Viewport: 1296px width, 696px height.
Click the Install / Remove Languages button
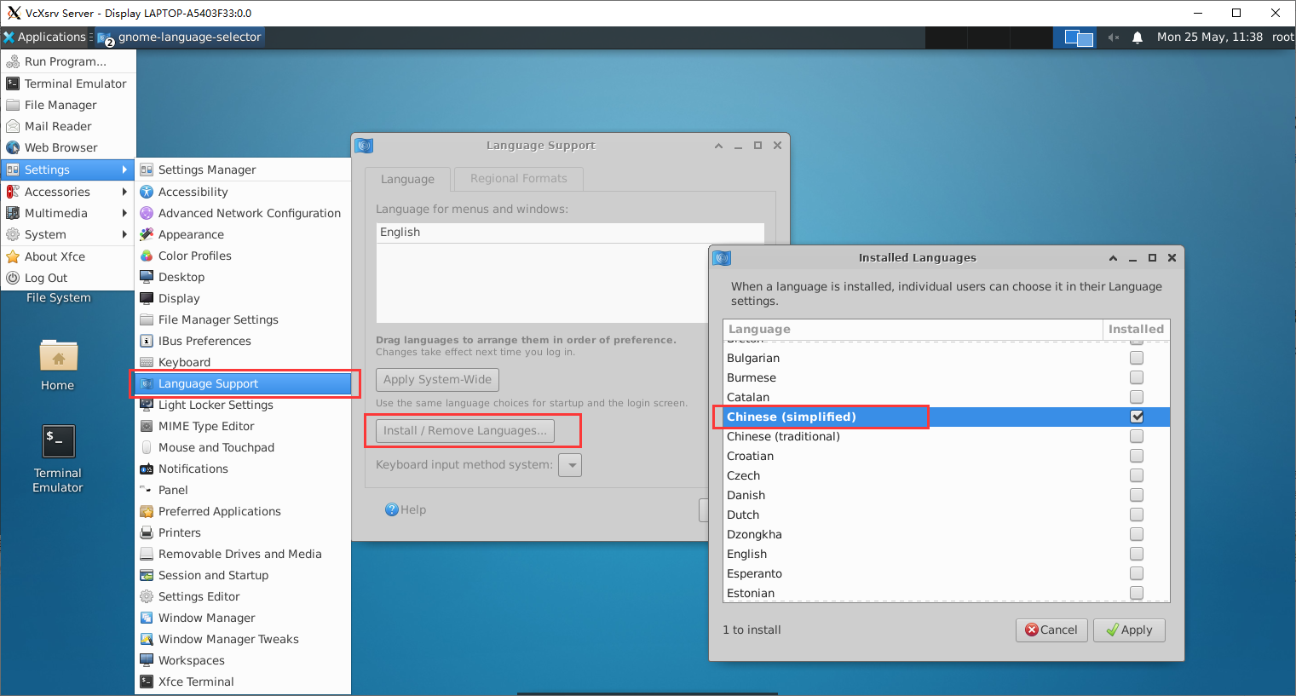coord(465,430)
